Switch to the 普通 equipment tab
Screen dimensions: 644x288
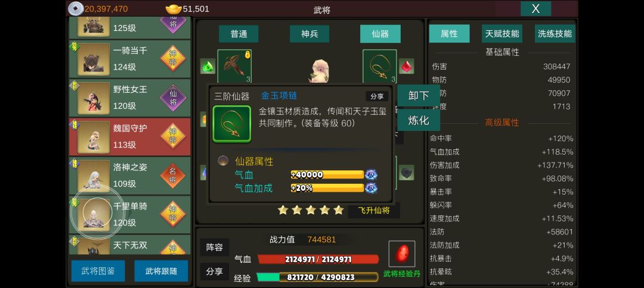(x=239, y=34)
